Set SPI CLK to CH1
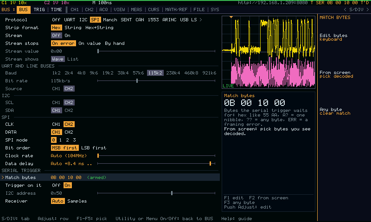This screenshot has height=222, width=371. click(56, 124)
